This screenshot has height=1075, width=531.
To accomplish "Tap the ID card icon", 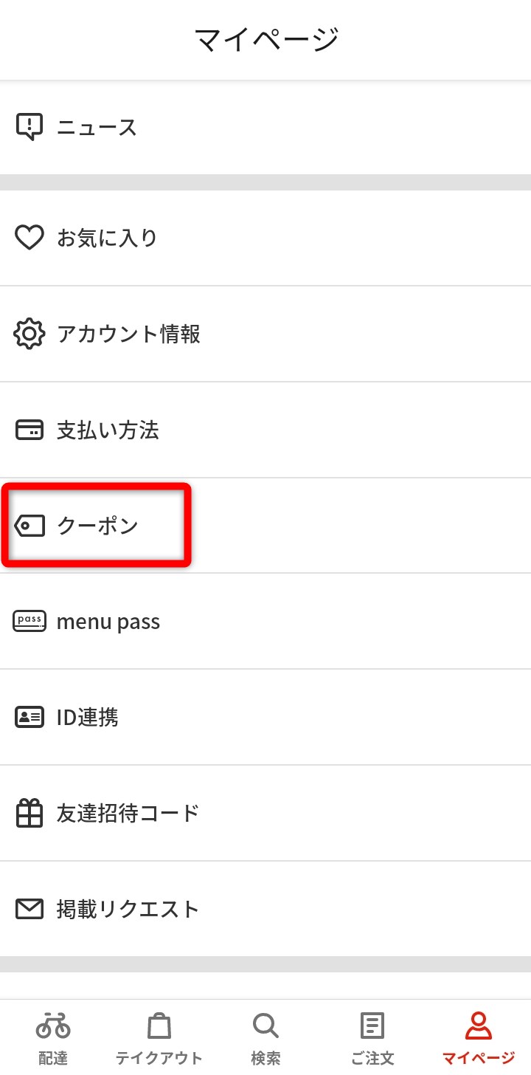I will 29,717.
